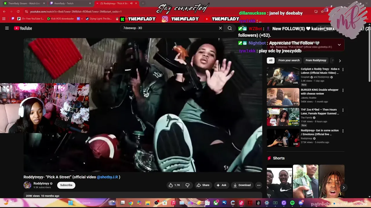Open options for Get in some action video
The height and width of the screenshot is (208, 371).
(x=343, y=131)
